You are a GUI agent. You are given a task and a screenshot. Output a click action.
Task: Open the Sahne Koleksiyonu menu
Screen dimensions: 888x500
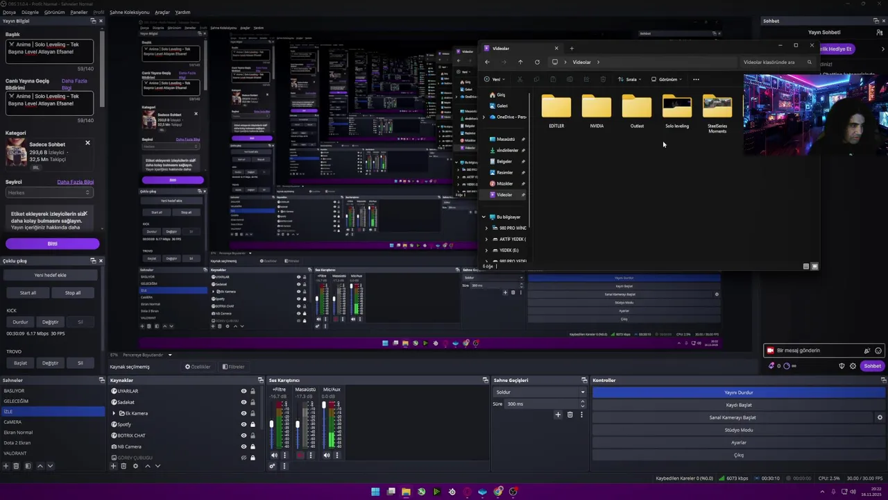pos(129,12)
